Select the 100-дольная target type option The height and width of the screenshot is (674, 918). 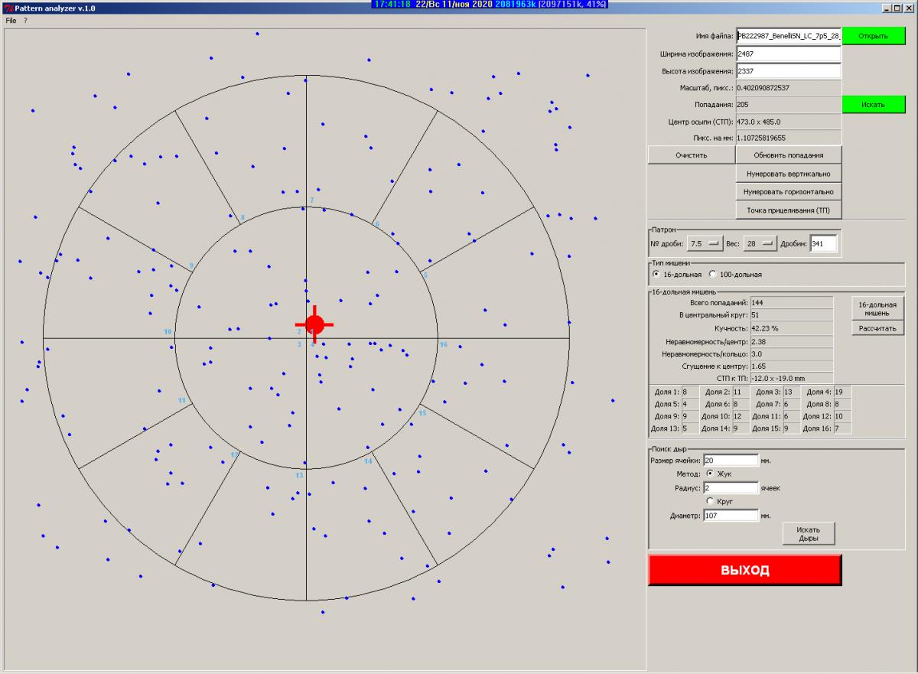click(x=713, y=274)
